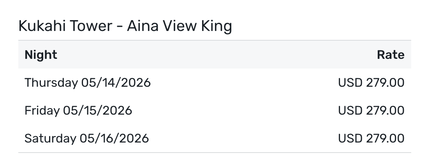This screenshot has width=426, height=158.
Task: Click 279.00 amount in the Thursday row
Action: (385, 83)
